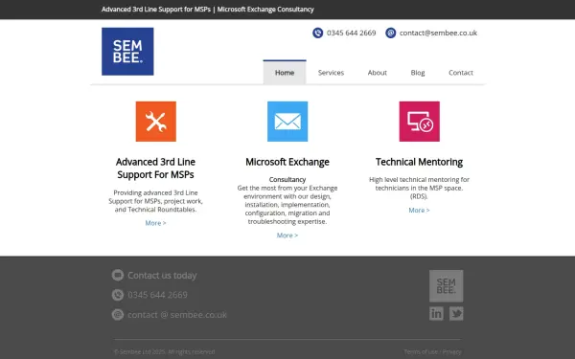Click contact@sembee.co.uk in the header
The width and height of the screenshot is (575, 359).
click(438, 33)
